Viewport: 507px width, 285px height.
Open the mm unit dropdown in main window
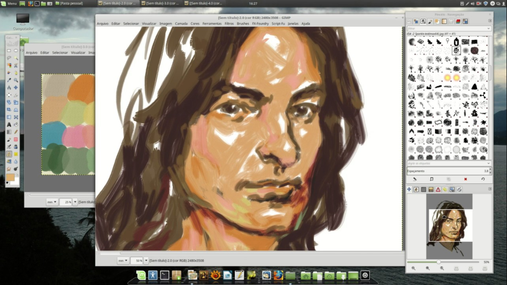[x=123, y=260]
